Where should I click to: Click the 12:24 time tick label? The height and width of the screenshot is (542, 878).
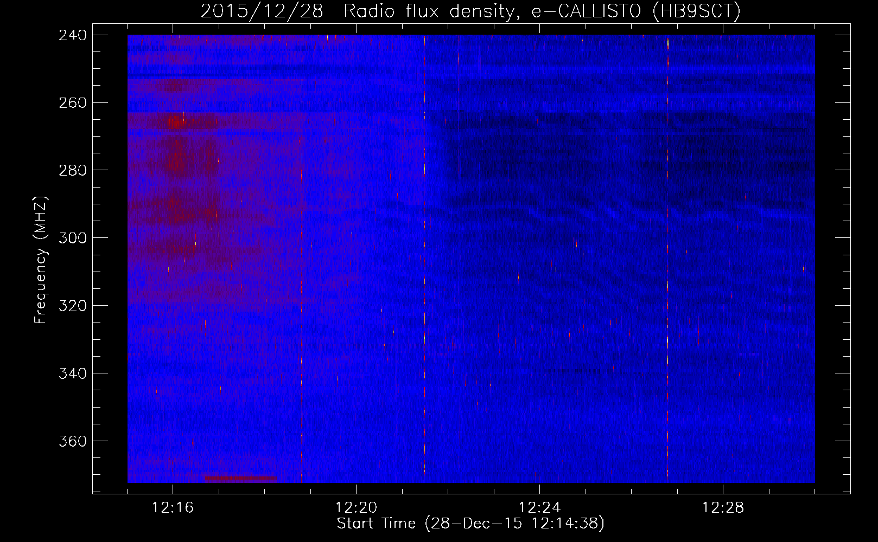coord(539,508)
